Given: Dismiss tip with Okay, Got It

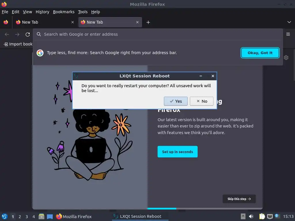Looking at the screenshot, I should pos(260,53).
